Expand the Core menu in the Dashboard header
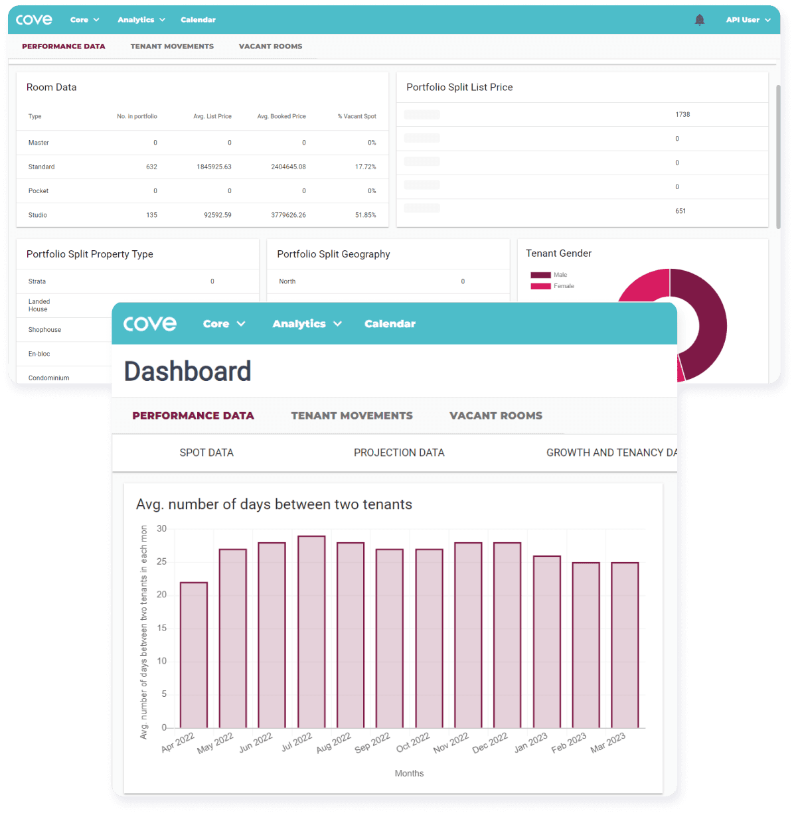The height and width of the screenshot is (813, 794). pos(224,324)
